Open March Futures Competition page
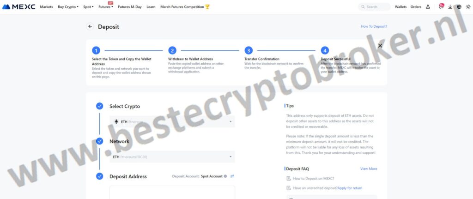This screenshot has width=473, height=199. (x=185, y=6)
